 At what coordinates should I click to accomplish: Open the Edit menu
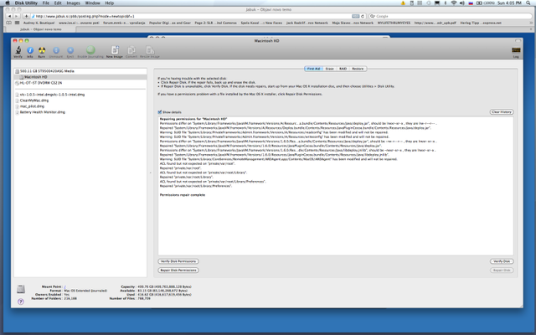point(58,3)
